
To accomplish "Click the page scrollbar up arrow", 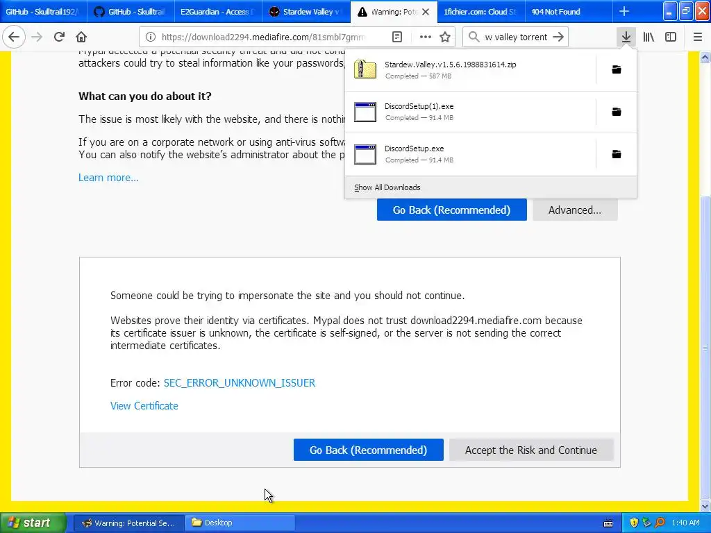I will [705, 57].
